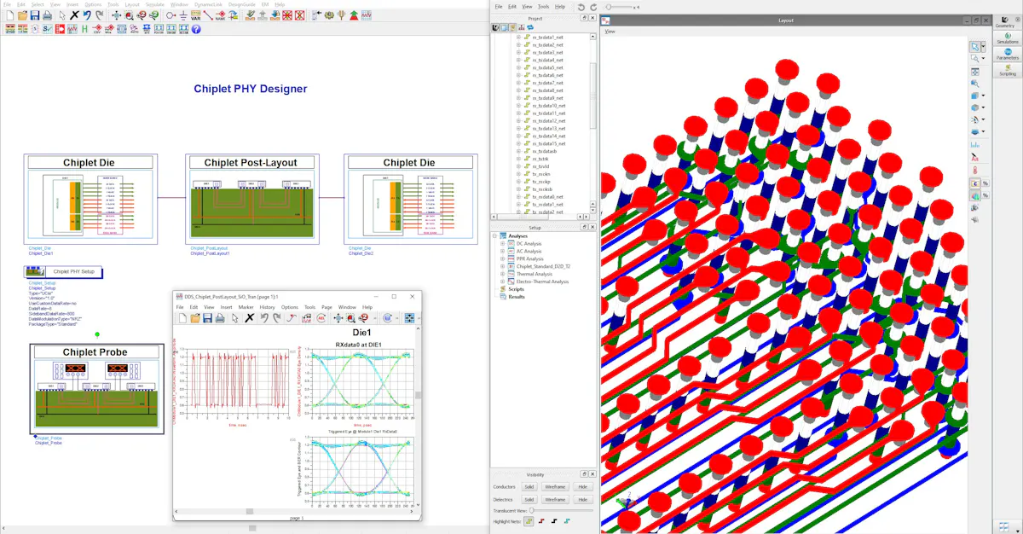
Task: Open Marker menu in DDS window
Action: [x=246, y=307]
